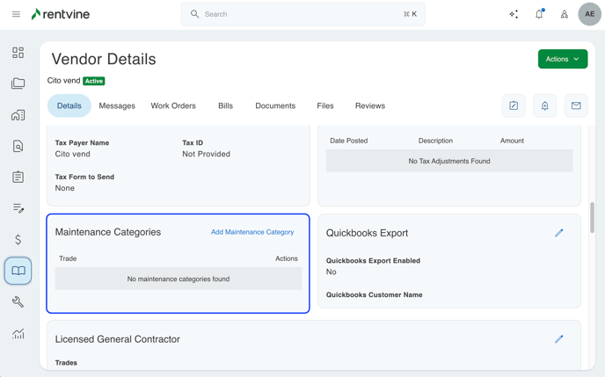Open maintenance wrench icon in sidebar
The image size is (605, 377).
point(18,301)
